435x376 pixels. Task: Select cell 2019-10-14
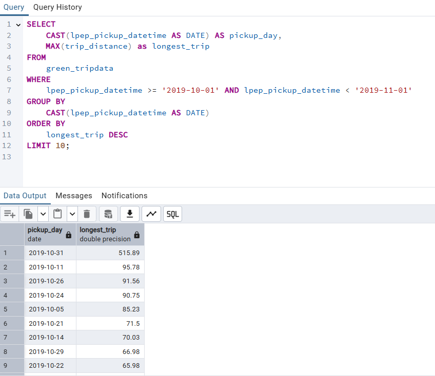pyautogui.click(x=50, y=338)
